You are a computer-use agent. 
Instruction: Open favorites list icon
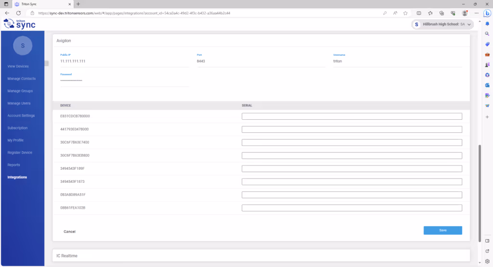[430, 13]
